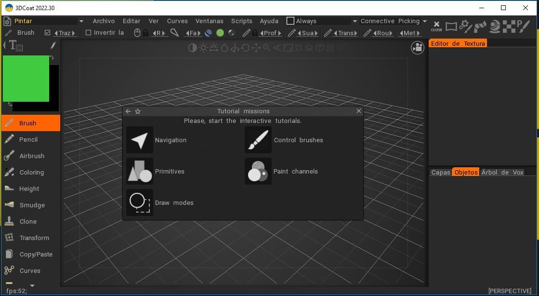The width and height of the screenshot is (539, 296).
Task: Click the grid icon in viewport bar
Action: pos(330,48)
